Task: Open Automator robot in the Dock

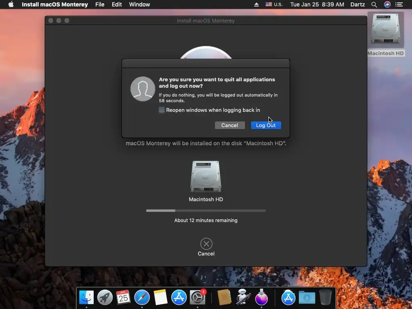Action: [x=243, y=297]
